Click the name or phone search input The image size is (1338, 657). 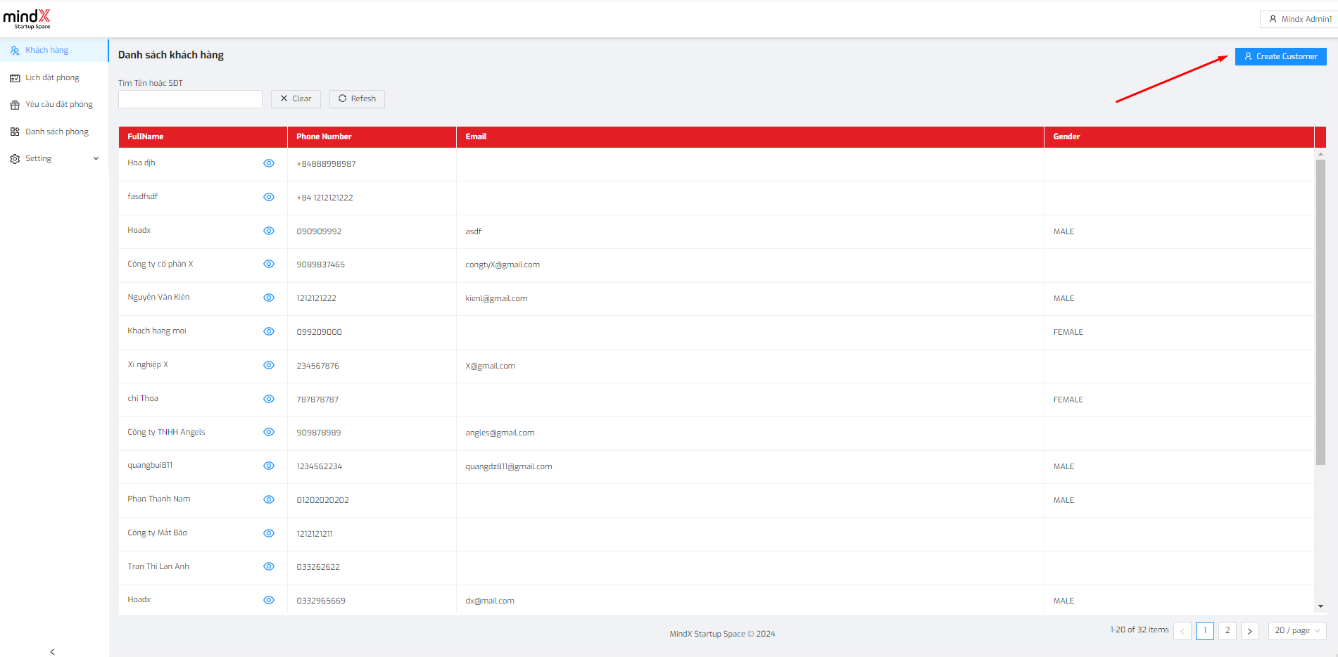click(x=190, y=99)
